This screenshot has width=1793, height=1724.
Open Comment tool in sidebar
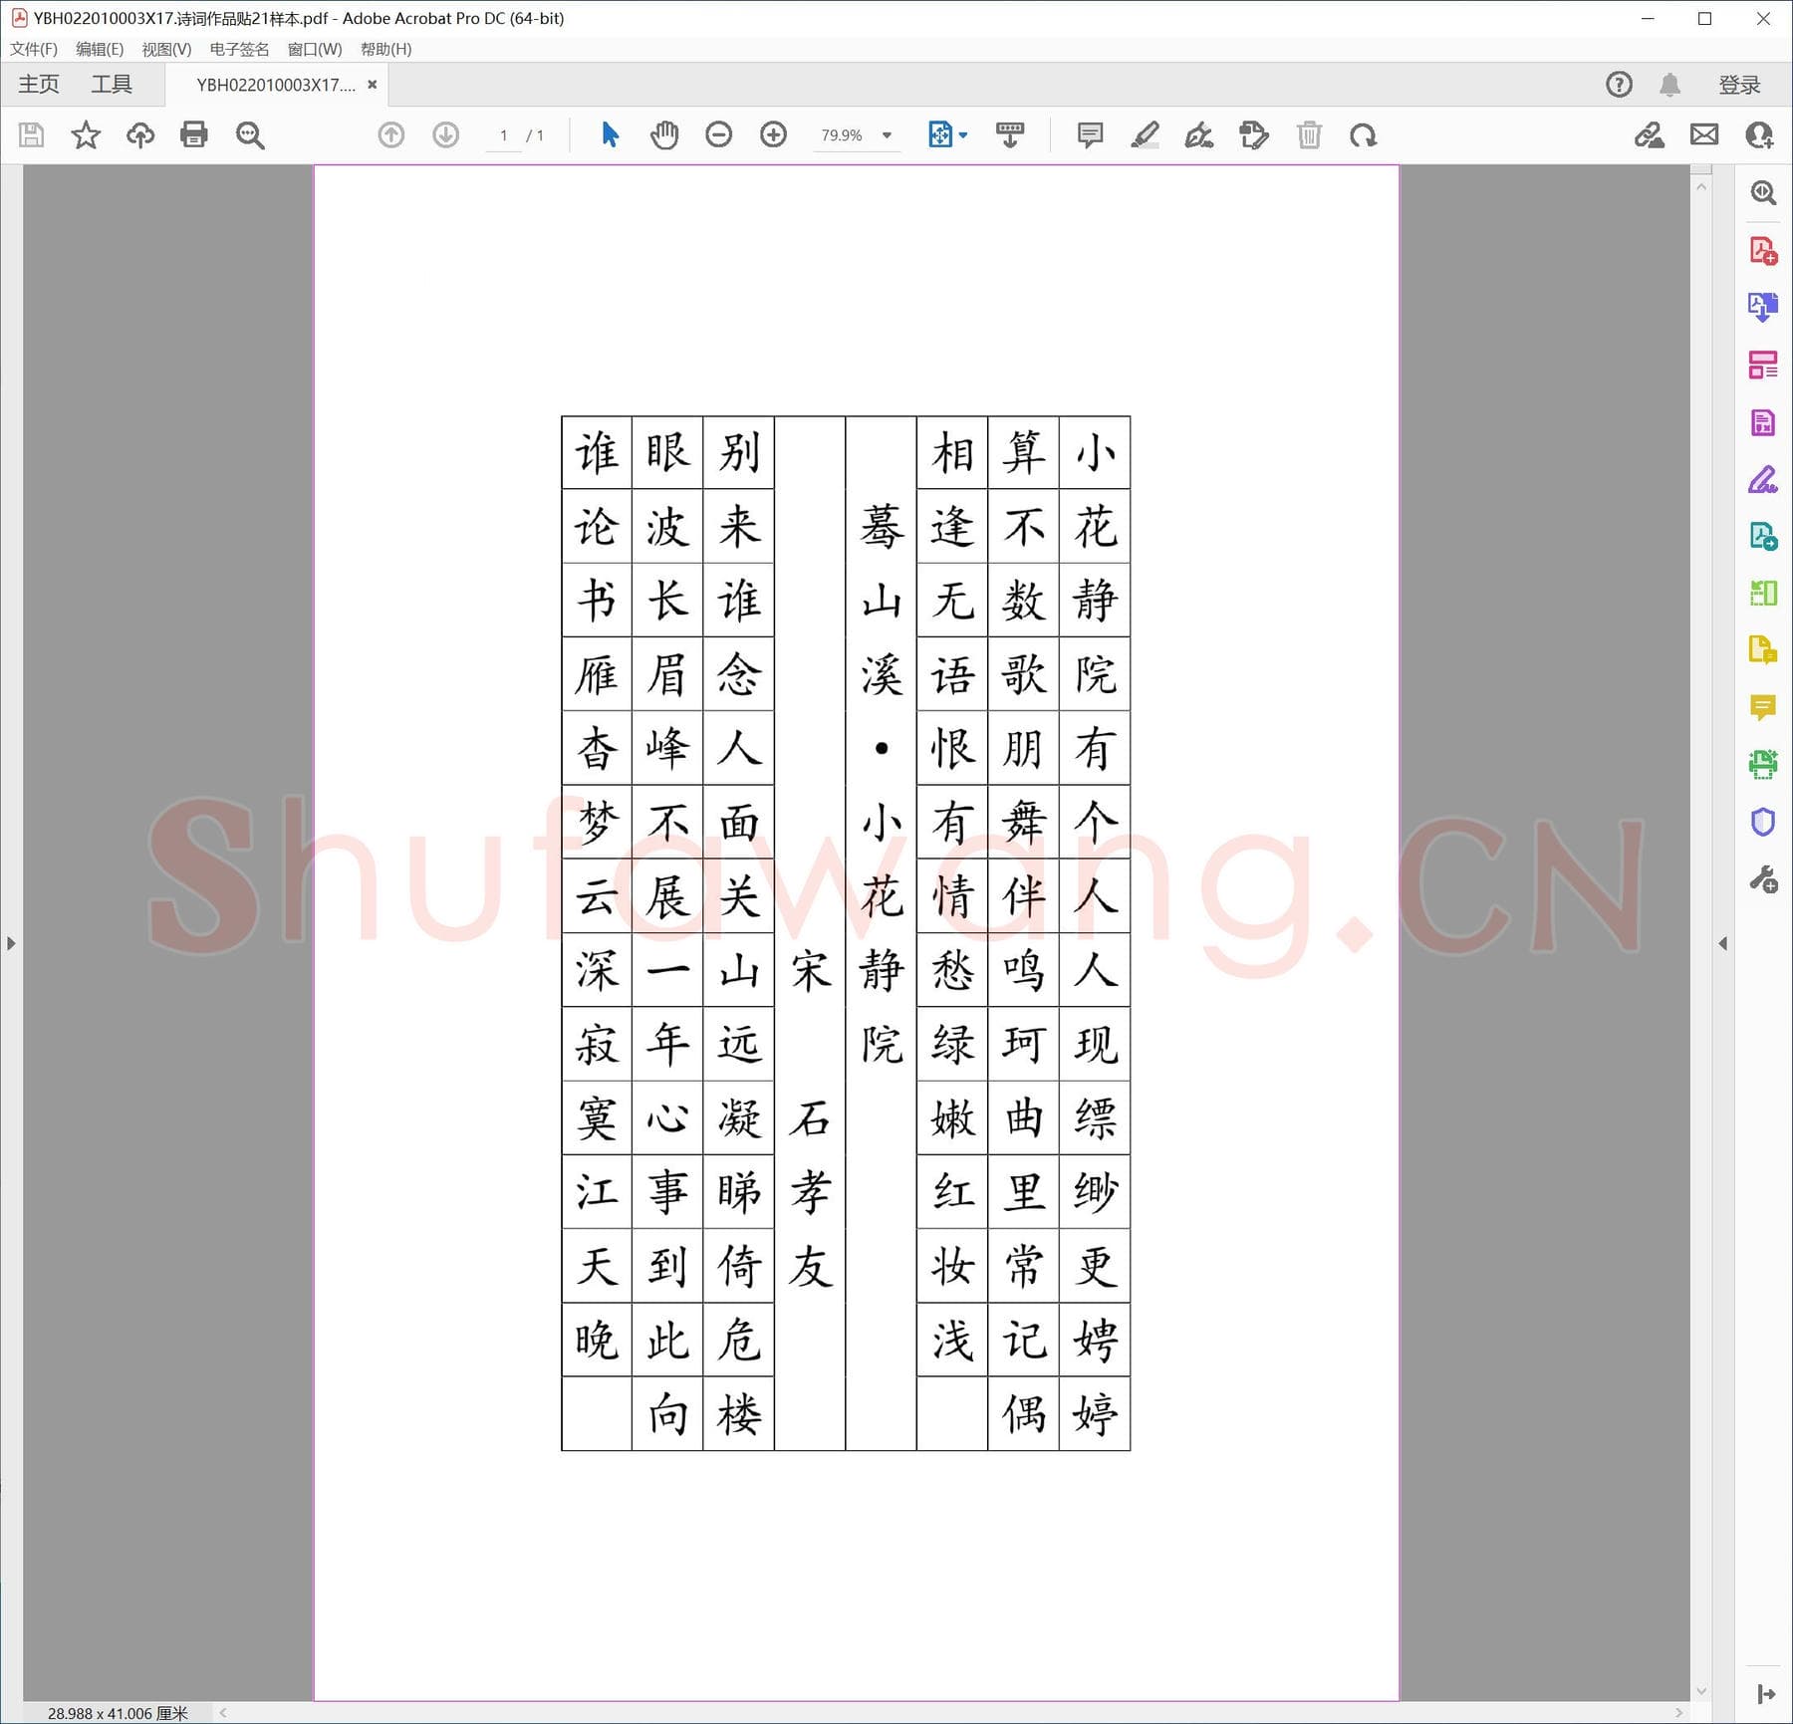tap(1763, 708)
